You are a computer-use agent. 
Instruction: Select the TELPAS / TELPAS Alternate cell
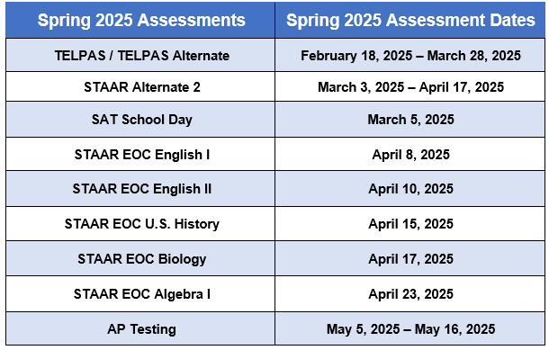(x=140, y=55)
